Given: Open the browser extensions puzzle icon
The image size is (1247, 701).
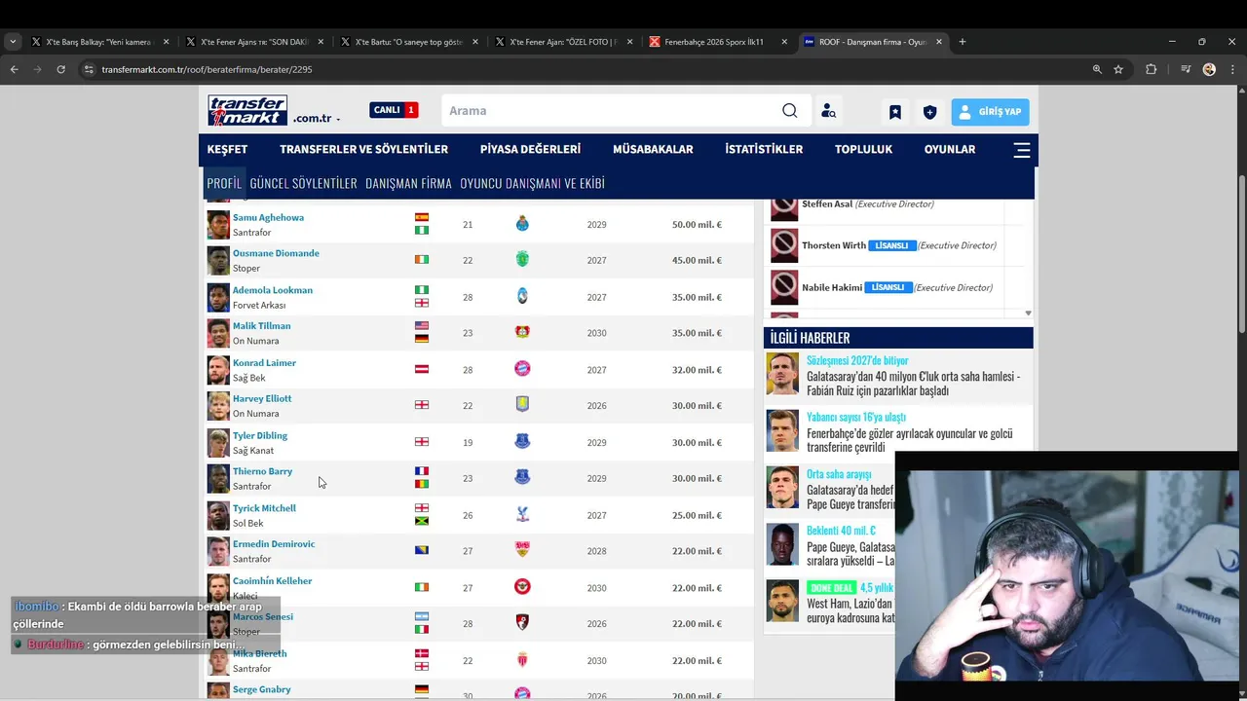Looking at the screenshot, I should tap(1151, 69).
